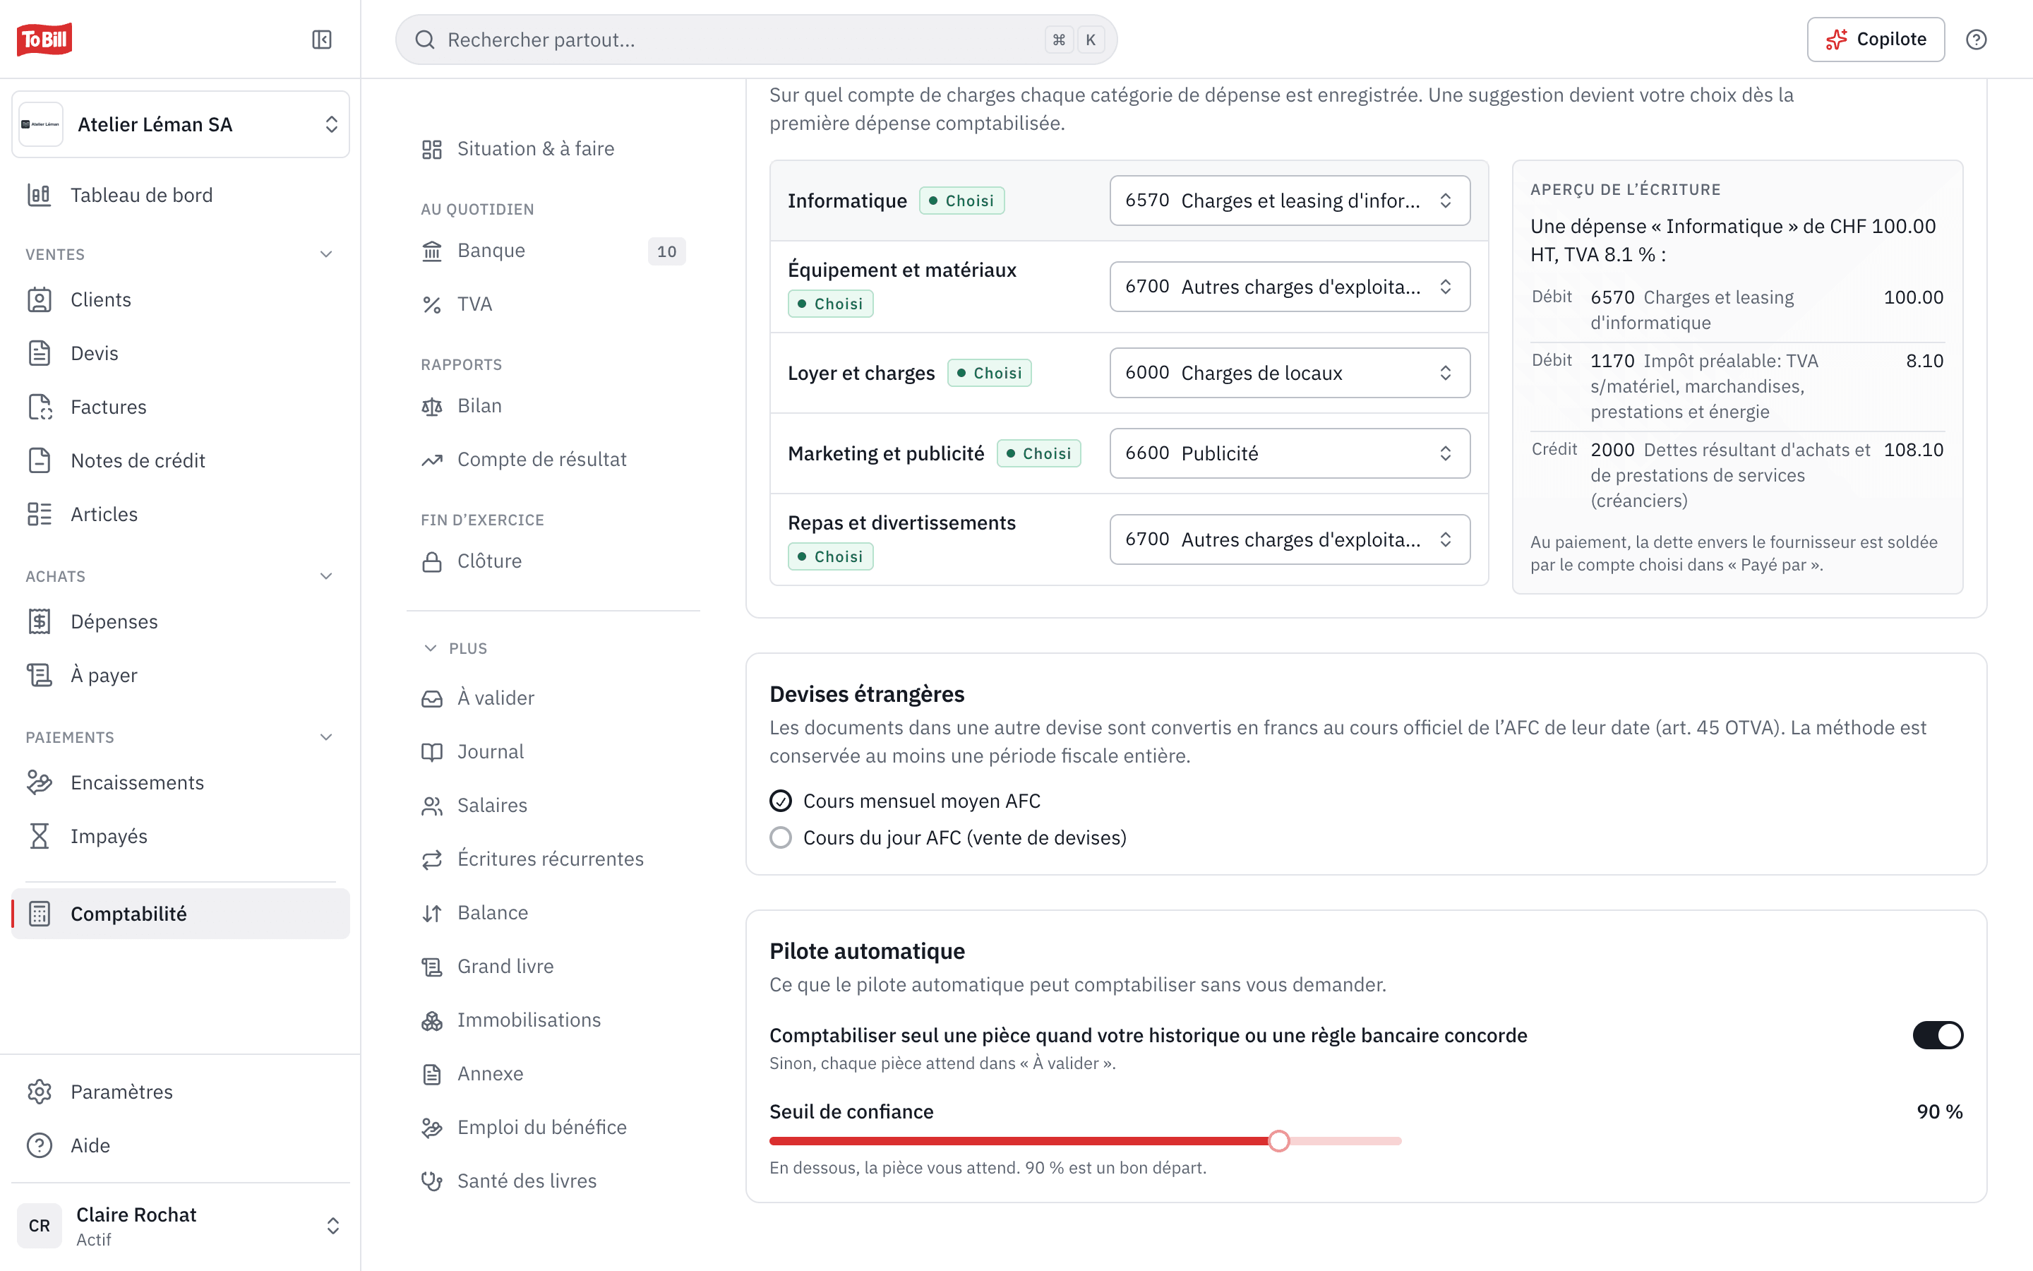Image resolution: width=2033 pixels, height=1271 pixels.
Task: Collapse the VENTES section chevron
Action: click(x=326, y=254)
